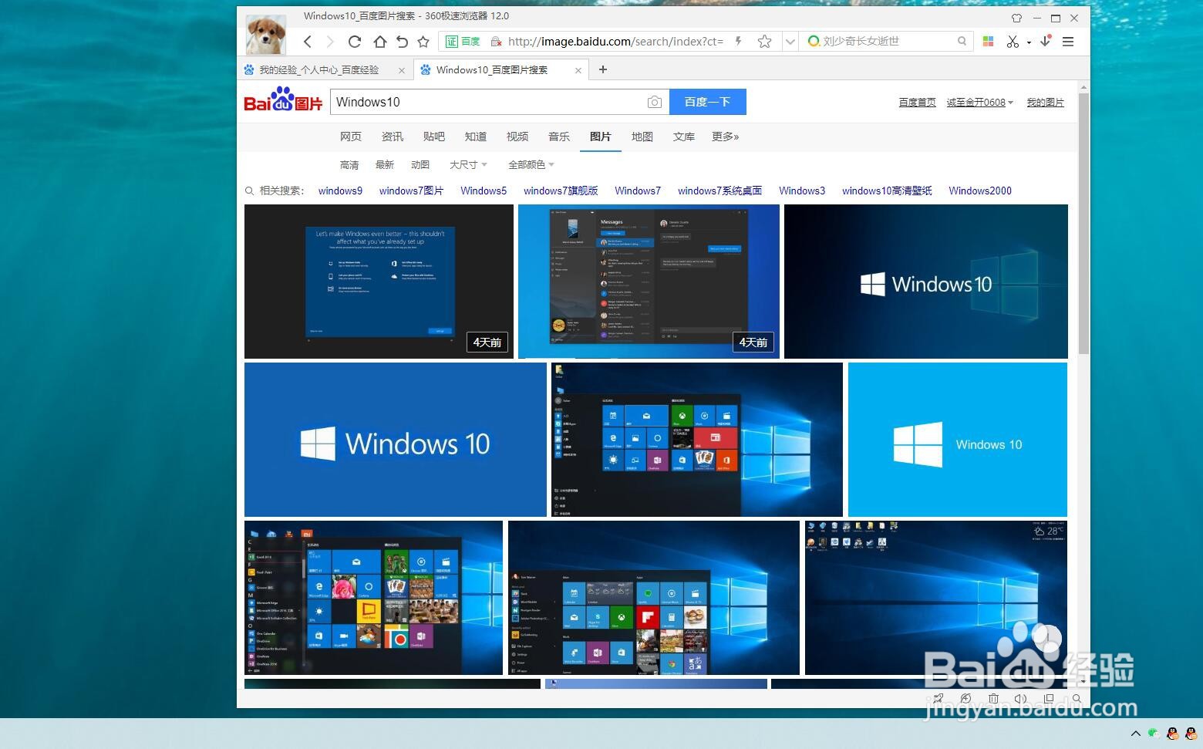Click the scrollbar down arrow

[x=1083, y=682]
